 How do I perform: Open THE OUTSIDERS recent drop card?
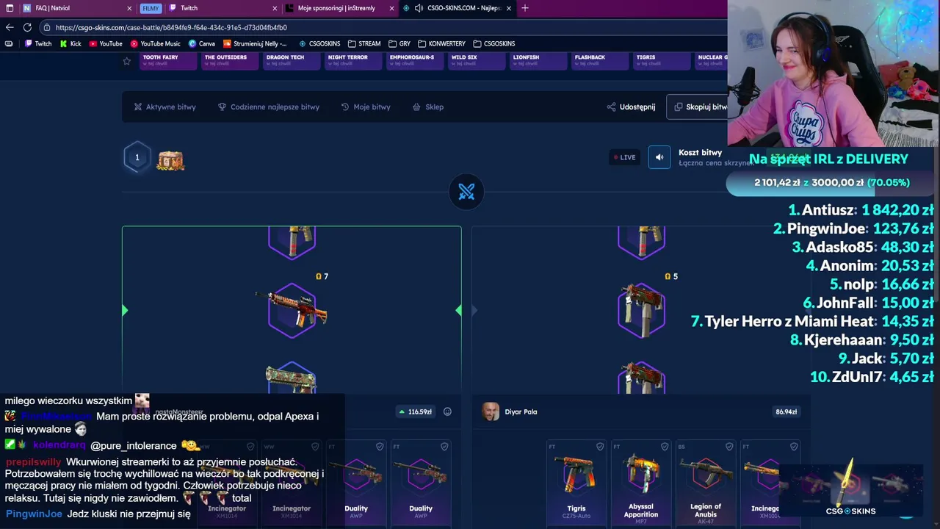[230, 60]
